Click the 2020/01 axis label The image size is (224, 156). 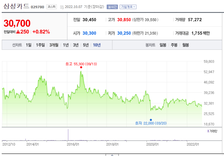[x=152, y=144]
